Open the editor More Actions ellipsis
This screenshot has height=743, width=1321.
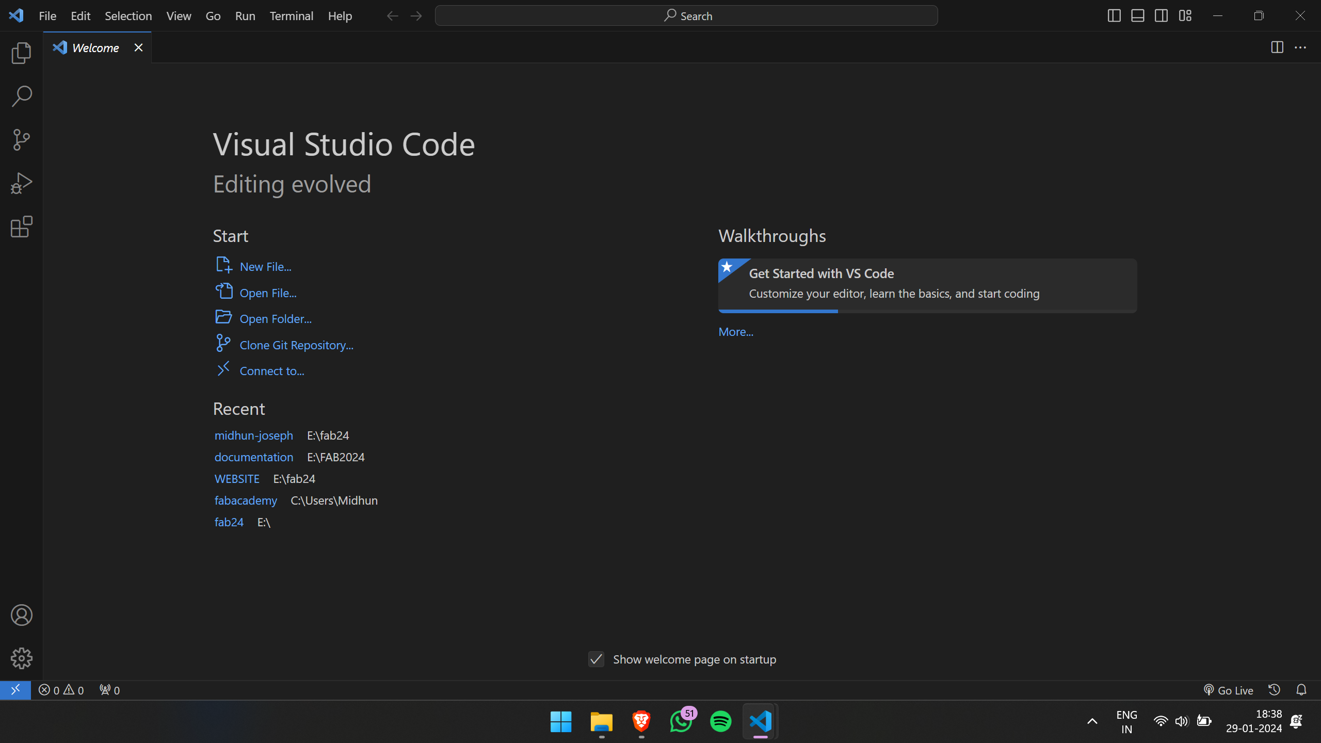pos(1300,47)
